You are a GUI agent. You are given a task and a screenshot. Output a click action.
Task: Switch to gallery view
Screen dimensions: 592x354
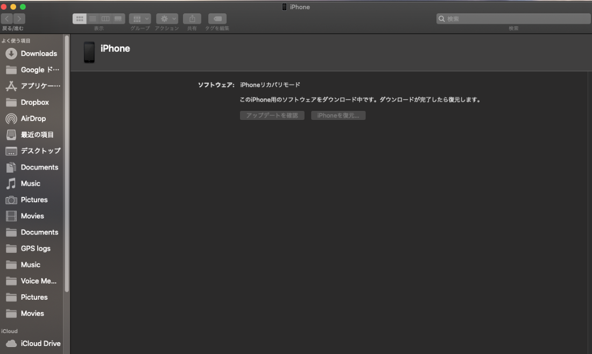coord(118,18)
